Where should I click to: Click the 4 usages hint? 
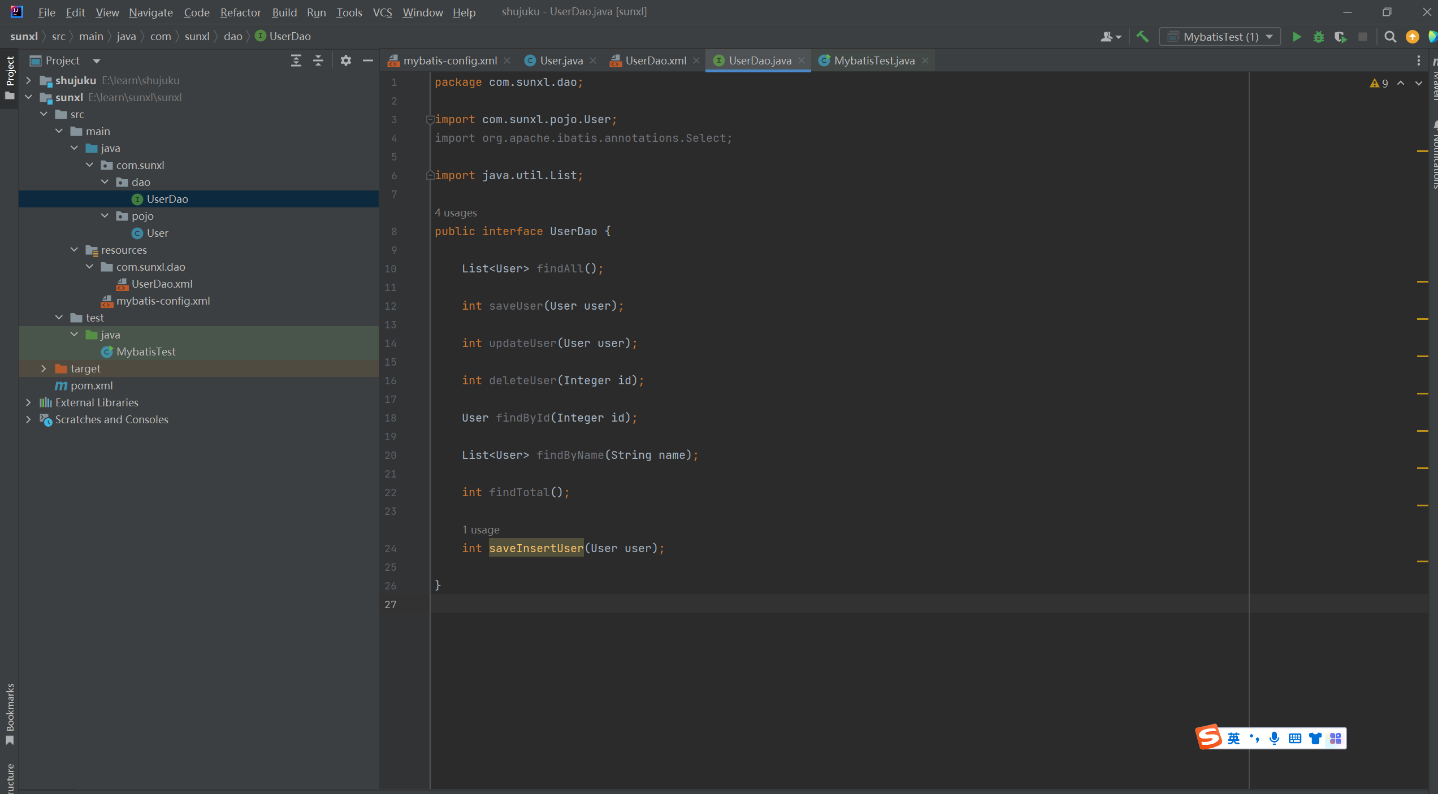pyautogui.click(x=456, y=212)
